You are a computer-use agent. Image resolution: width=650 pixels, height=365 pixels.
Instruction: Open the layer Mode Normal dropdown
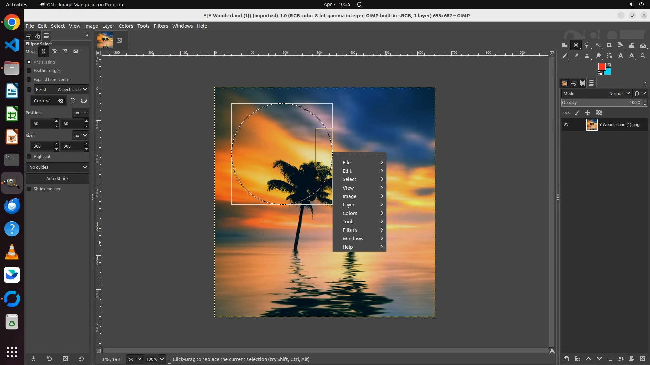(x=619, y=93)
